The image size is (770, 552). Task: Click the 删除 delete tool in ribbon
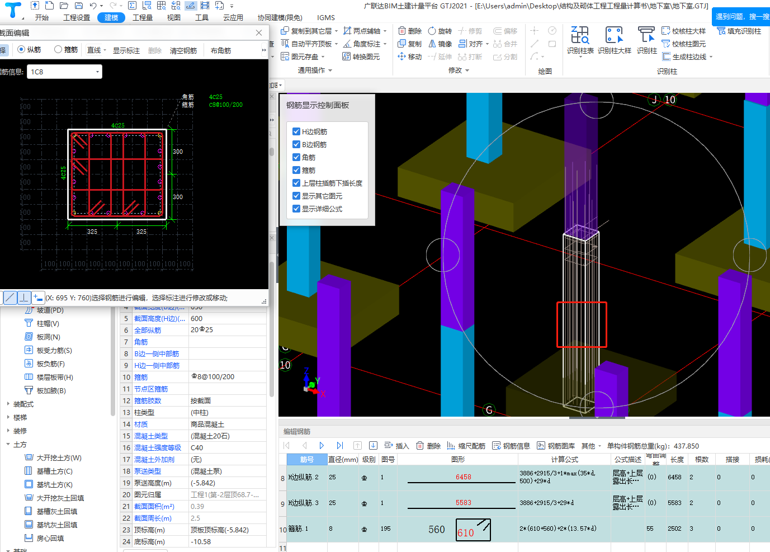click(409, 31)
